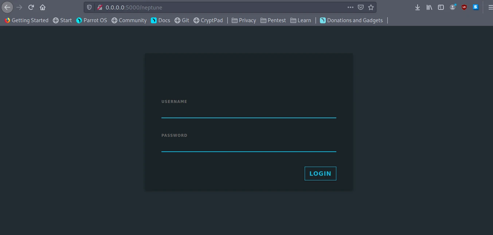Expand the Pentest bookmarks folder
Viewport: 493px width, 235px height.
coord(273,20)
